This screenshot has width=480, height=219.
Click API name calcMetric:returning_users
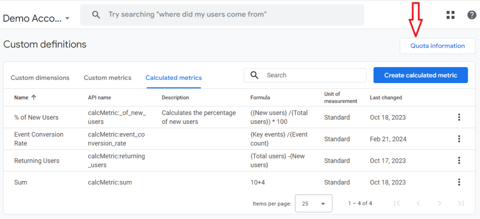coord(116,160)
